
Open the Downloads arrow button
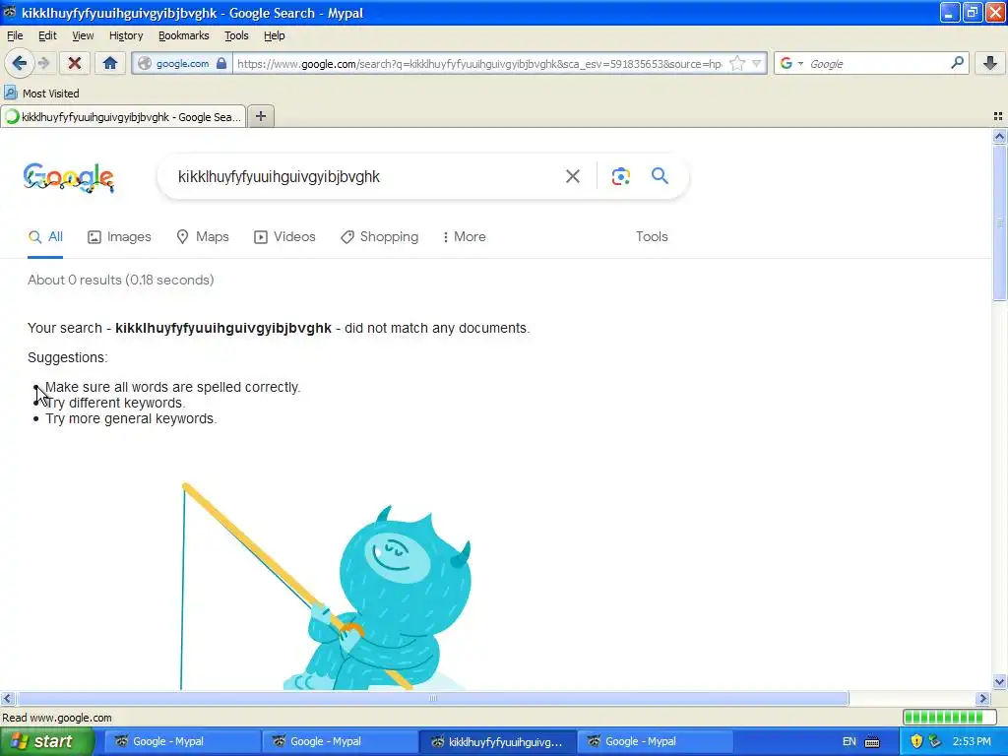pyautogui.click(x=990, y=62)
